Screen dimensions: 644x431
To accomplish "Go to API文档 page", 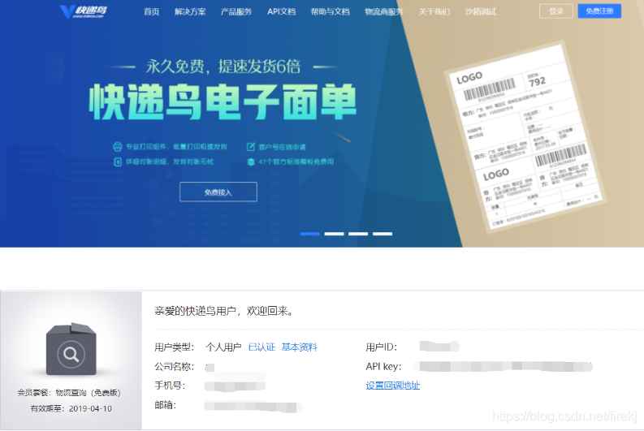I will click(x=281, y=11).
